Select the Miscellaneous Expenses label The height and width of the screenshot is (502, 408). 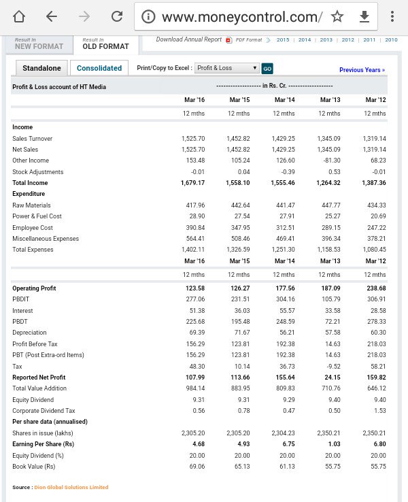click(46, 239)
